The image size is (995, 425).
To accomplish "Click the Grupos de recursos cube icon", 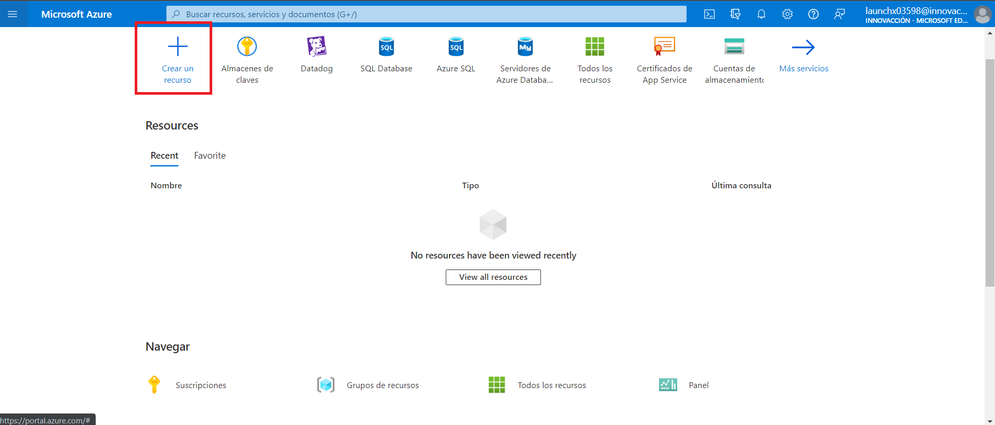I will click(326, 385).
